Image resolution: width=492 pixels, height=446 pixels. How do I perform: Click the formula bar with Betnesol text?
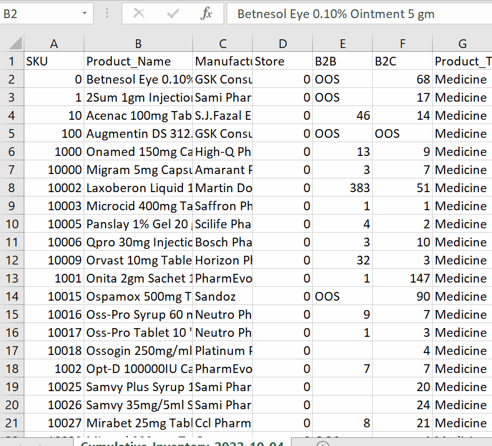(x=359, y=14)
